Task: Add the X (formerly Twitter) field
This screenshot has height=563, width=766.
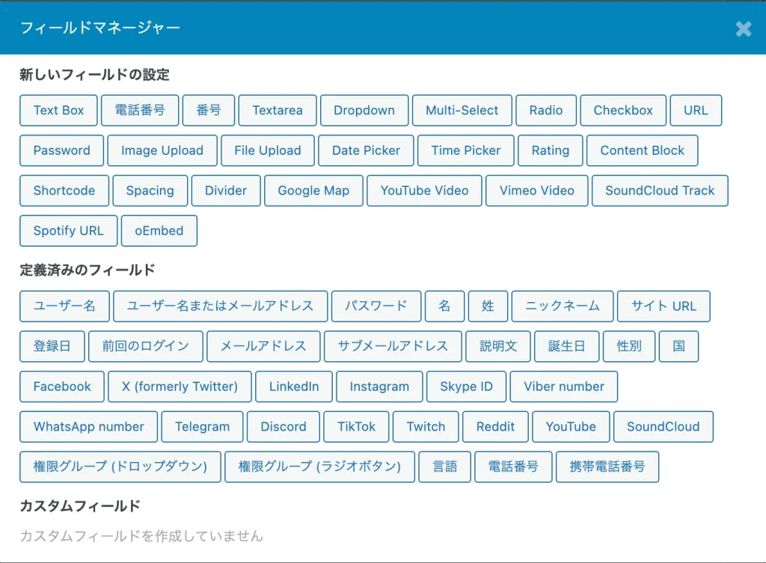Action: click(x=180, y=387)
